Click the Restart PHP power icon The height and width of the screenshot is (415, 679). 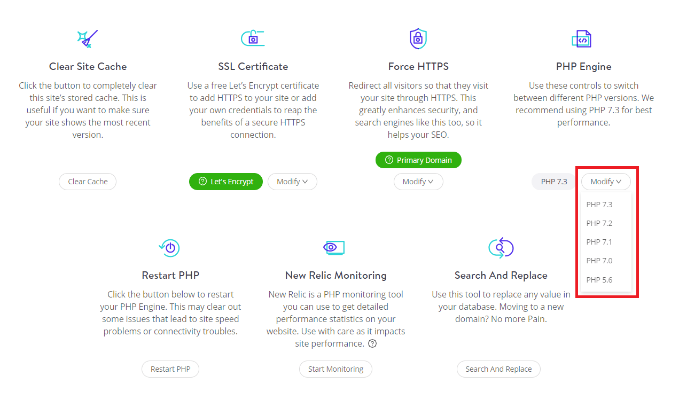point(170,247)
